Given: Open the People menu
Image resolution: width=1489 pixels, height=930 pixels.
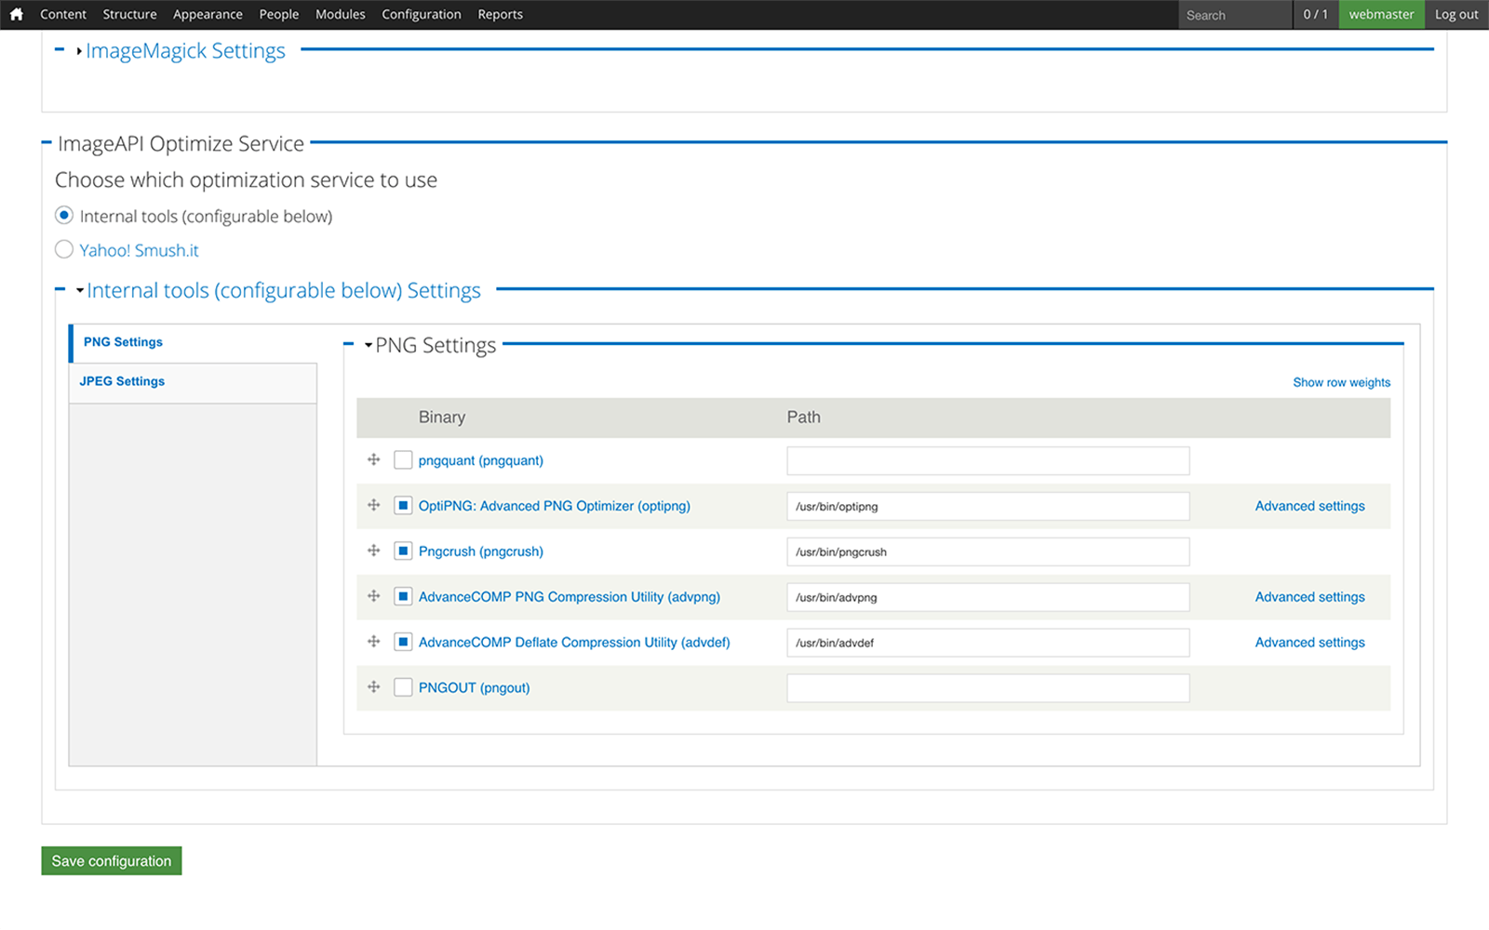Looking at the screenshot, I should coord(279,14).
